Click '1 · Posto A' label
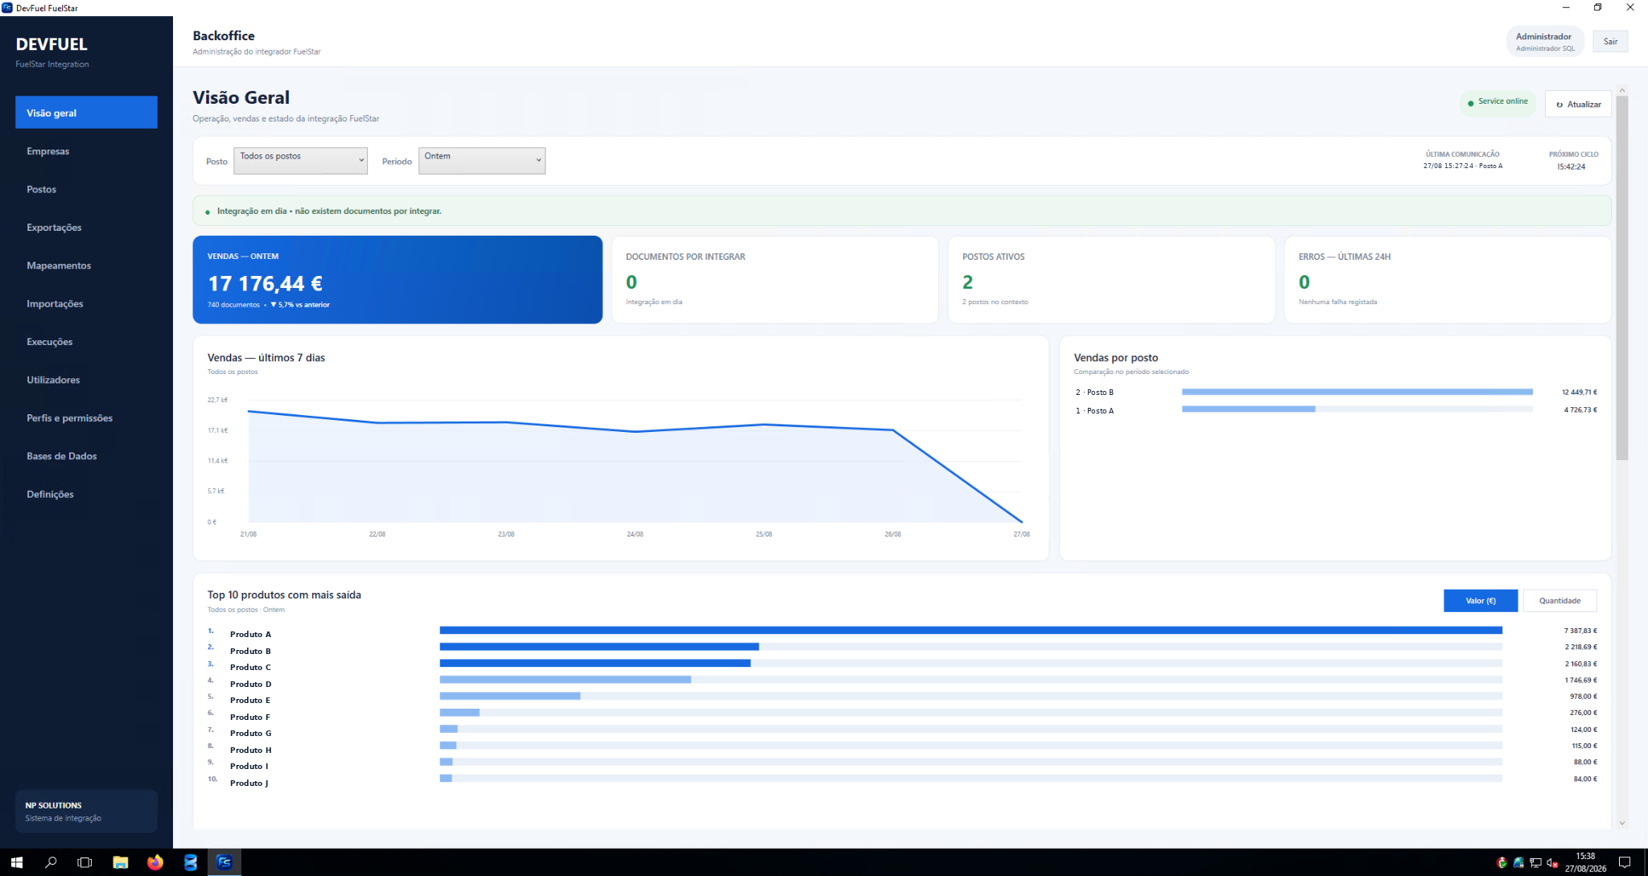This screenshot has width=1648, height=876. 1094,410
